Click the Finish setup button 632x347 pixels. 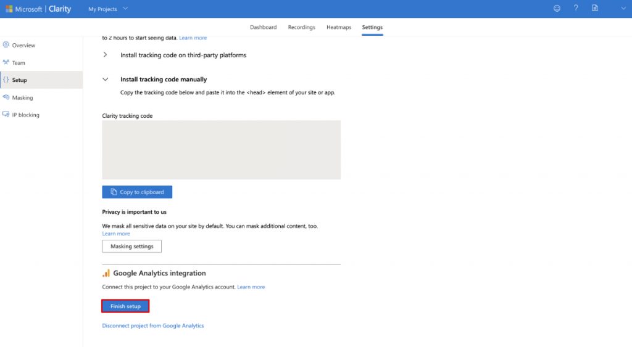[125, 306]
